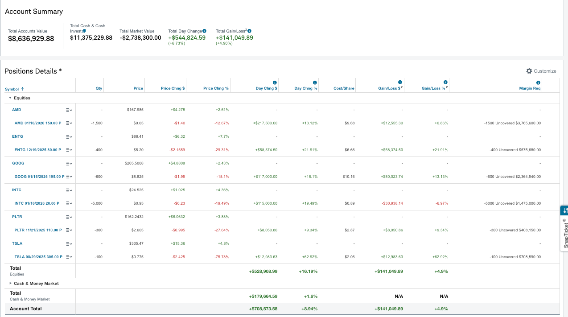Click info icon next to Total Day Change
Image resolution: width=568 pixels, height=317 pixels.
(204, 31)
